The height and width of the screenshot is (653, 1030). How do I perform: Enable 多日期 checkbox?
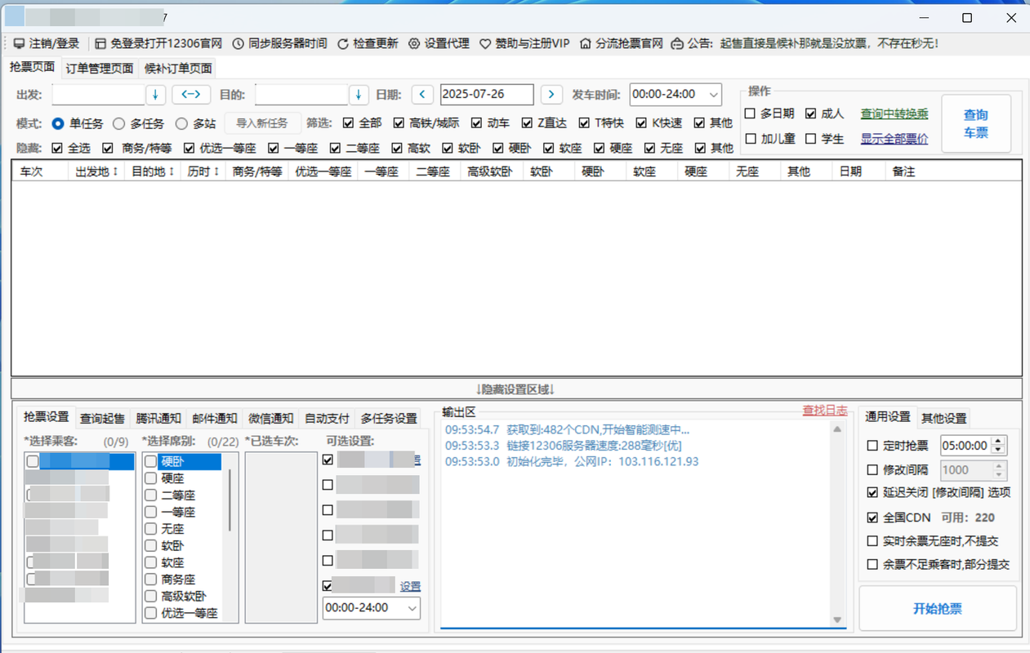750,113
